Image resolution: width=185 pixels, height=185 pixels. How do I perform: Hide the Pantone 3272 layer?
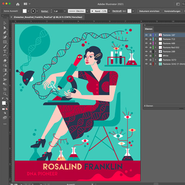point(146,60)
